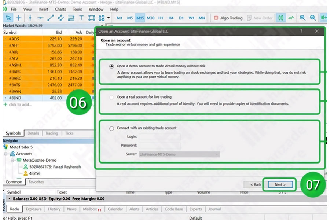This screenshot has width=330, height=220.
Task: Select the #BLND symbol row
Action: (48, 98)
